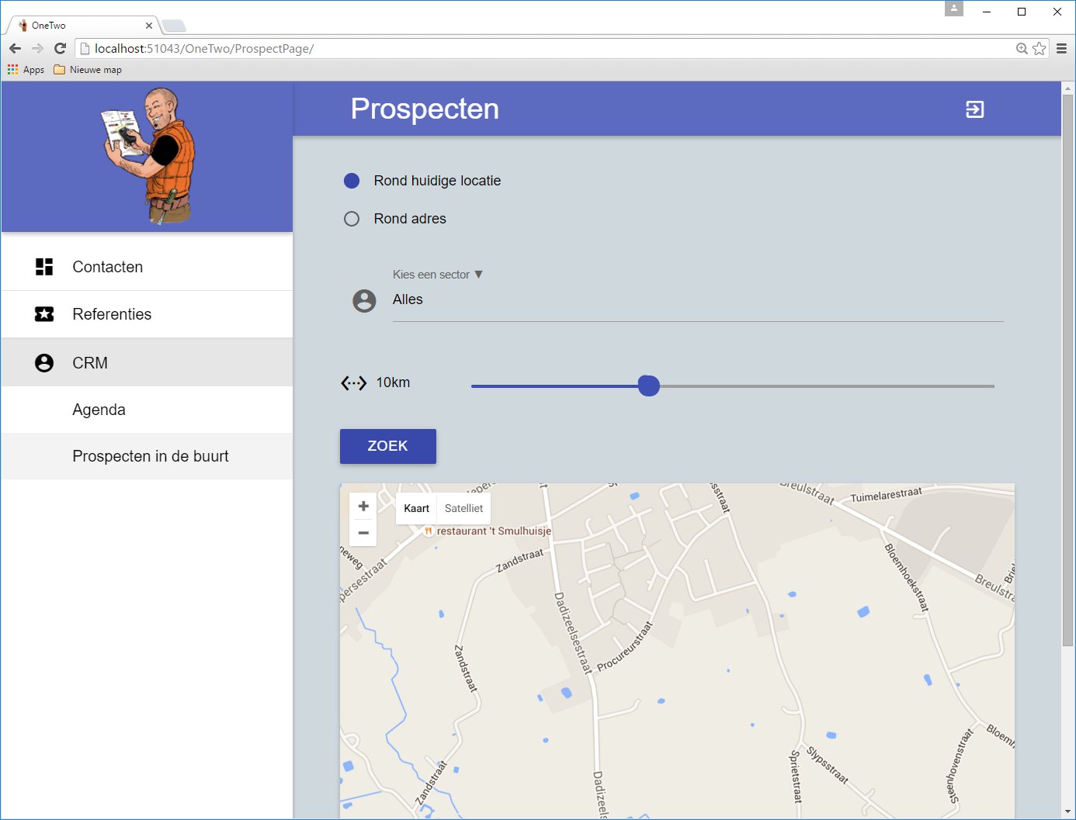The height and width of the screenshot is (820, 1076).
Task: Click the handyman mascot logo image
Action: tap(148, 156)
